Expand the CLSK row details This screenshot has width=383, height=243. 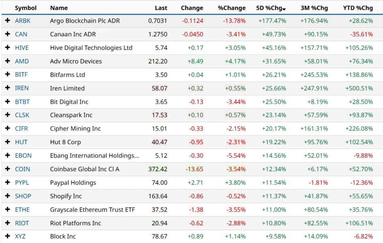pyautogui.click(x=7, y=115)
